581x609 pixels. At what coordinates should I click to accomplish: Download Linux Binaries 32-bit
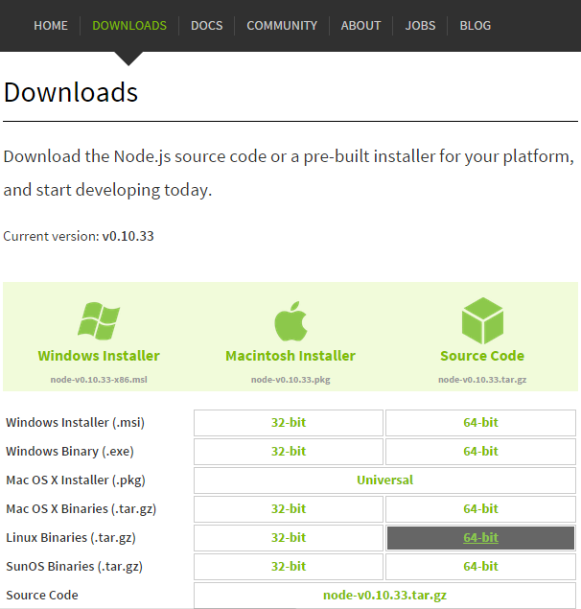[289, 537]
